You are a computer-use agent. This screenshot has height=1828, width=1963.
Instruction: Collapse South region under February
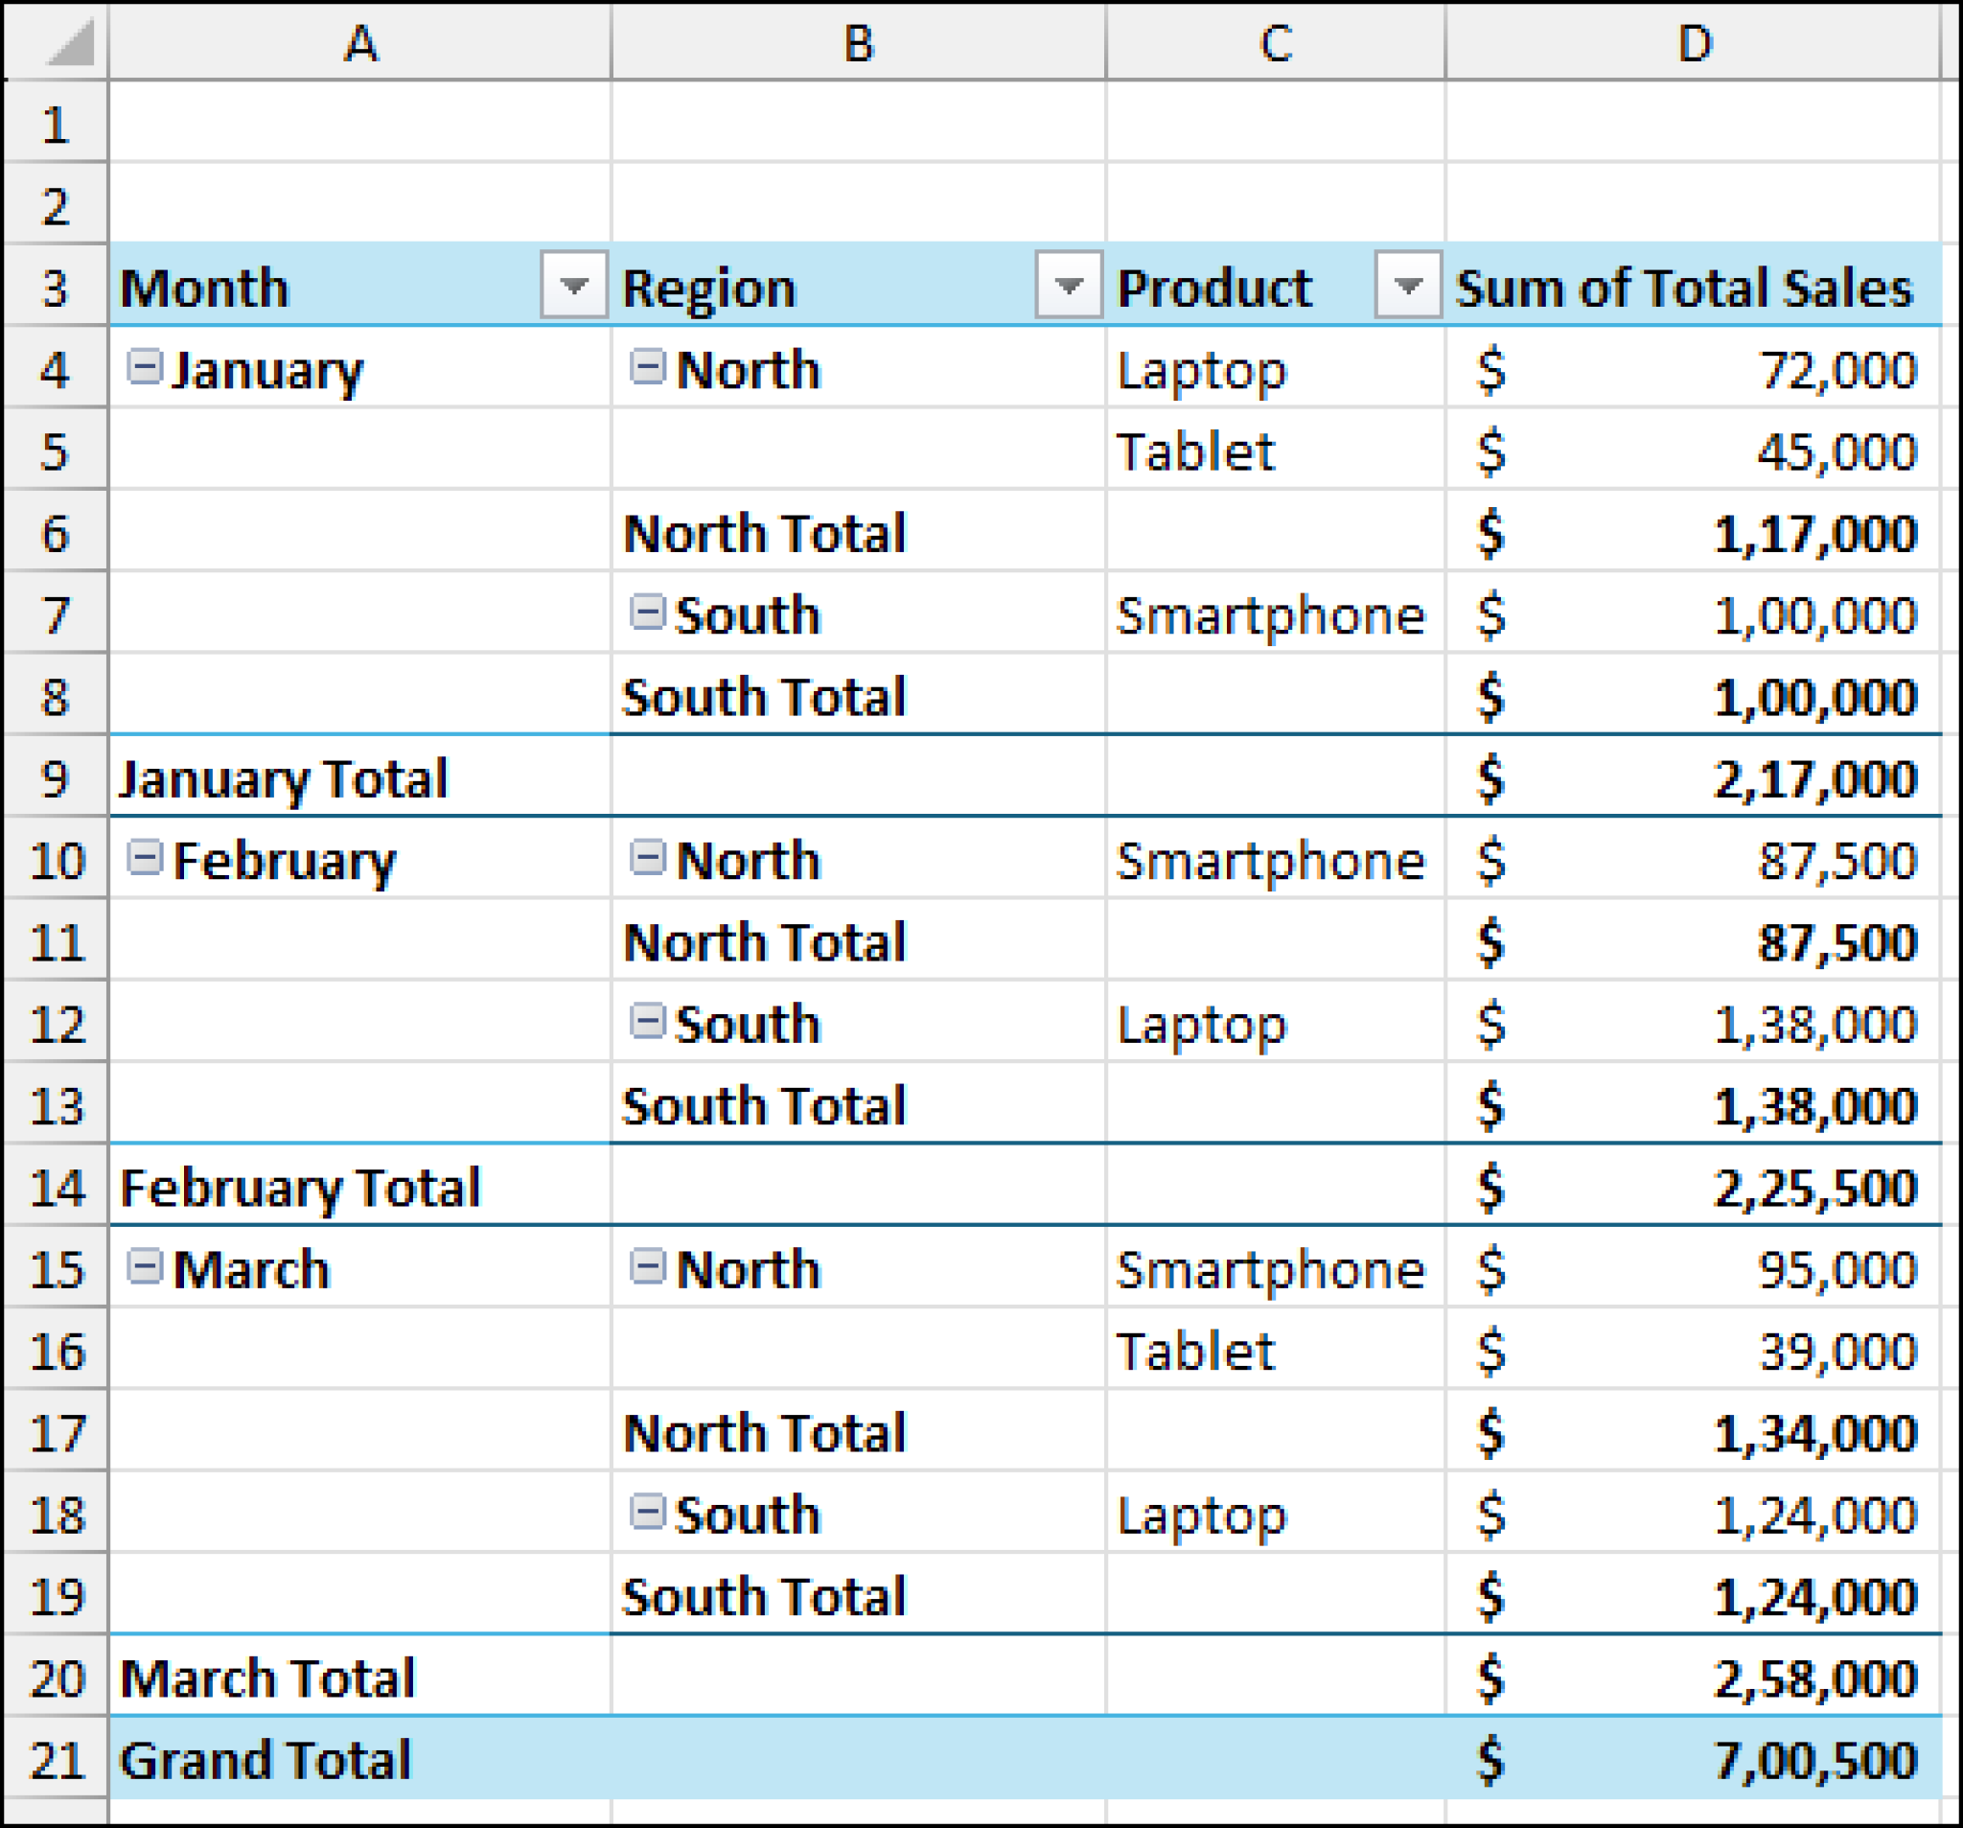click(x=647, y=1021)
